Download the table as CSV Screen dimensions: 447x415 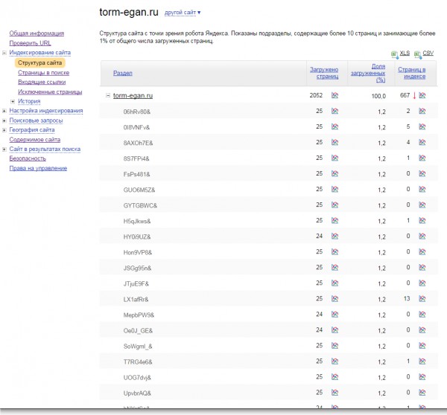tap(428, 54)
